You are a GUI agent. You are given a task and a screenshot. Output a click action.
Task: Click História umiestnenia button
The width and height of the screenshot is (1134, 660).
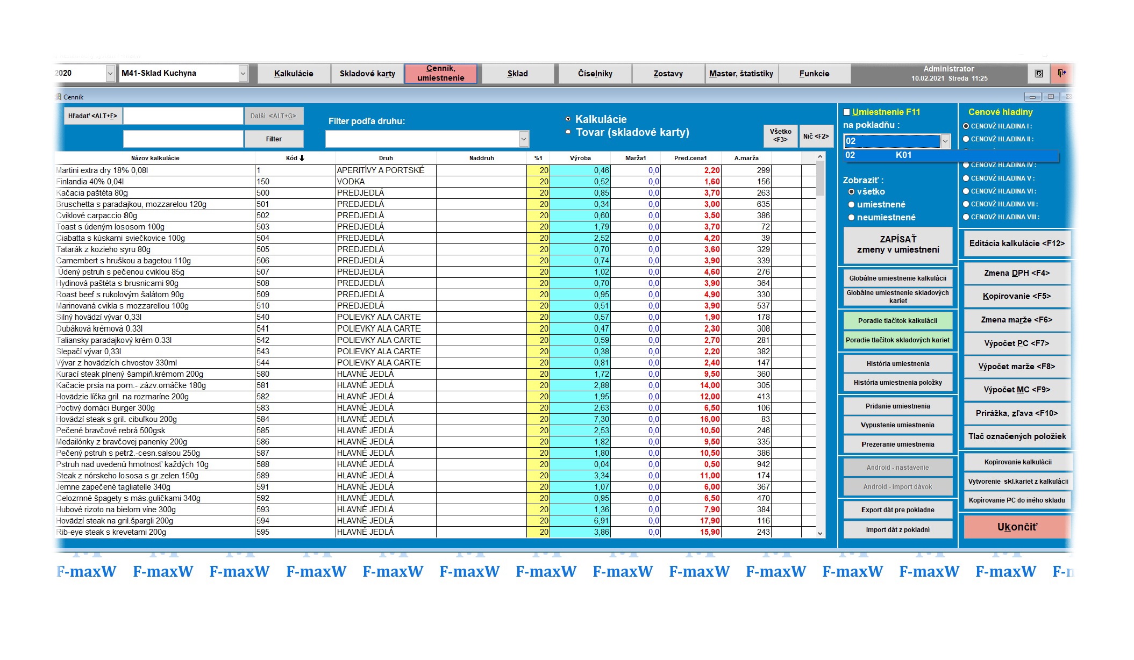898,364
